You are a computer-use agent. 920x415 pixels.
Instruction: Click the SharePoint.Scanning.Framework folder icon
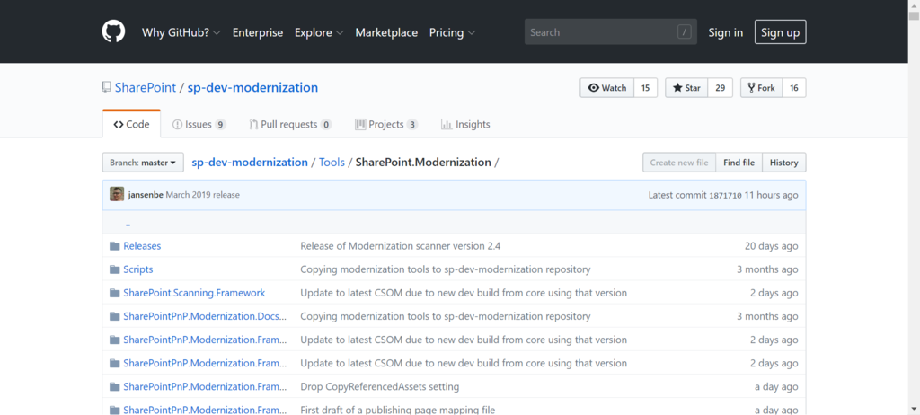[x=114, y=293]
